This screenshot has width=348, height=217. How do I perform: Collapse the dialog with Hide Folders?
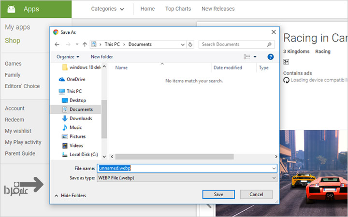70,196
